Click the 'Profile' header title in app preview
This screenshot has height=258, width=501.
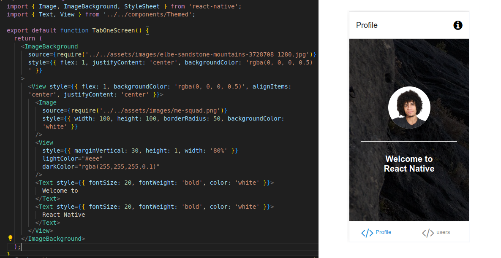tap(367, 25)
